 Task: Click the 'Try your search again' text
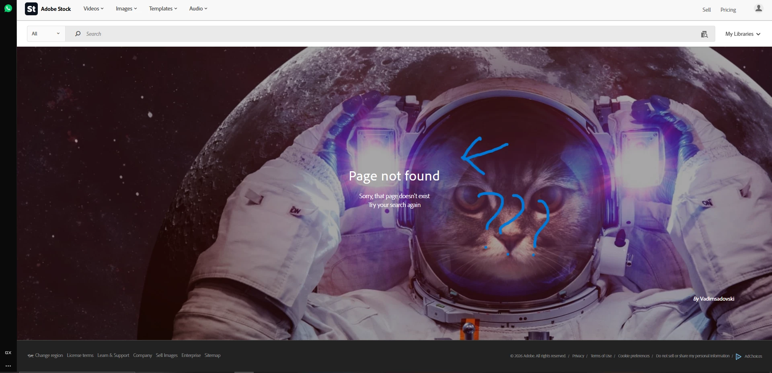[394, 205]
